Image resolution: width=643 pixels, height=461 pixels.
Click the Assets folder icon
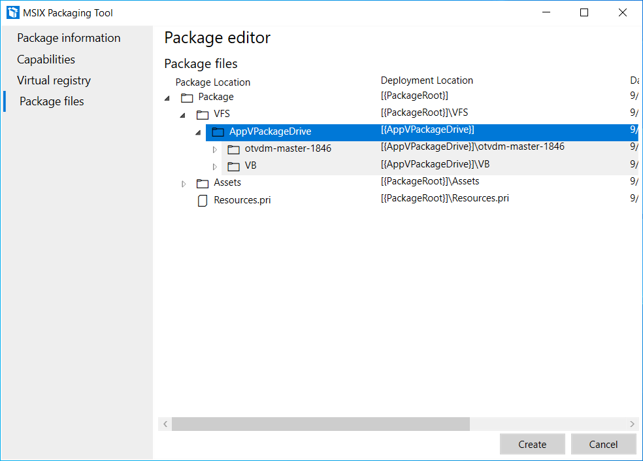[203, 183]
